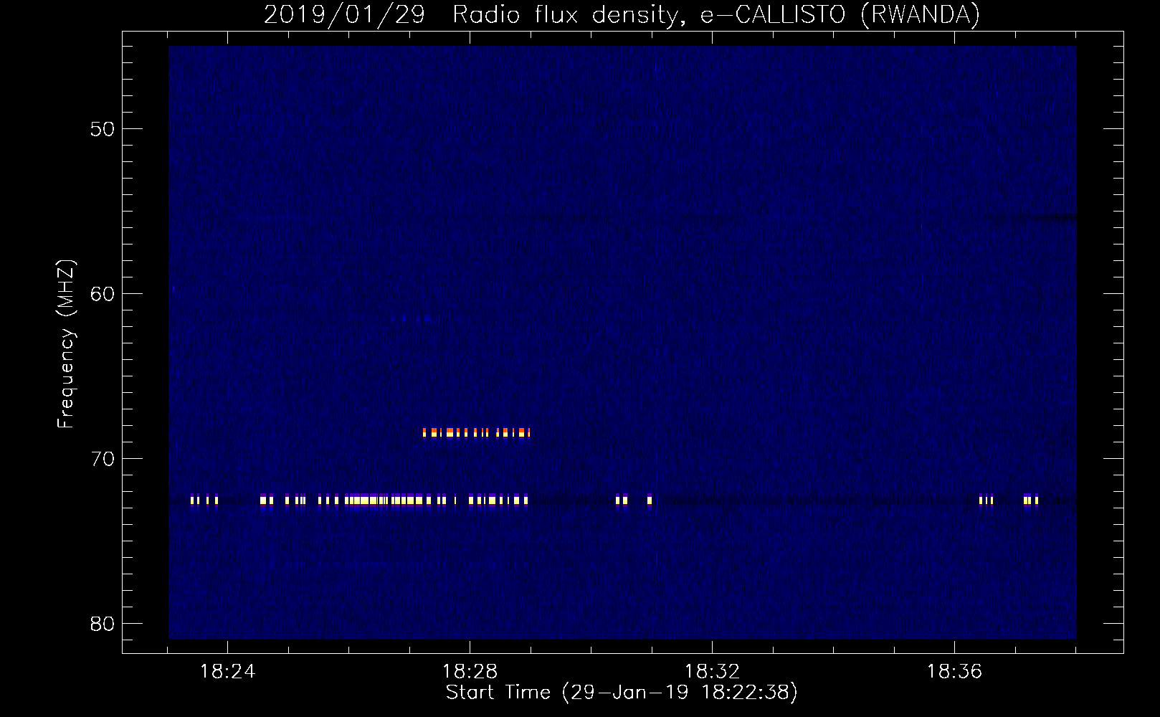Screen dimensions: 1160x717
Task: Select the 18:24 time tick label
Action: 227,671
